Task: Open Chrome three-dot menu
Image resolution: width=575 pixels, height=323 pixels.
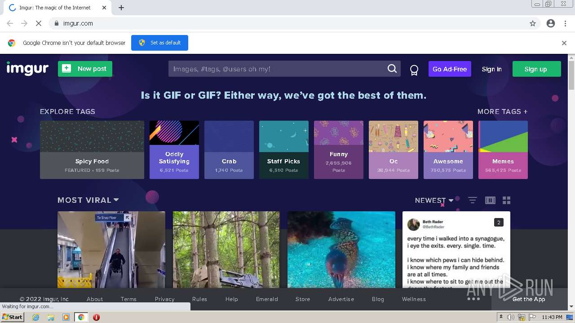Action: click(x=565, y=23)
